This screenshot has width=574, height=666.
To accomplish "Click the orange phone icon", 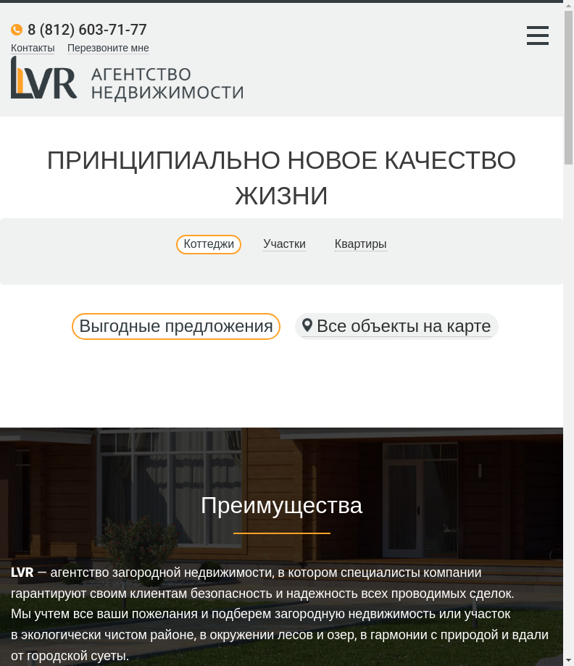I will pos(17,30).
